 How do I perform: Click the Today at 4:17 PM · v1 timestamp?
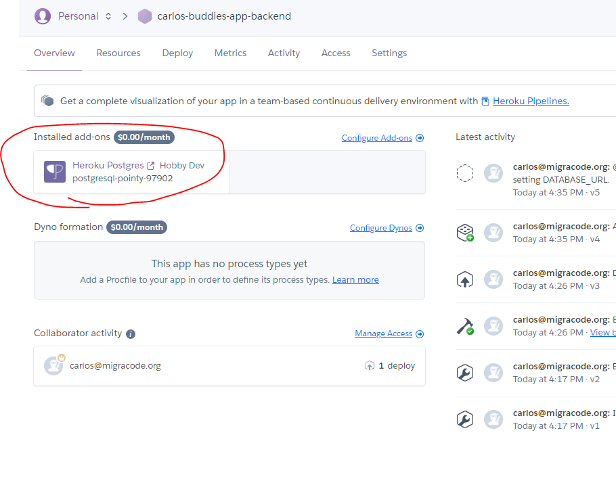[556, 426]
